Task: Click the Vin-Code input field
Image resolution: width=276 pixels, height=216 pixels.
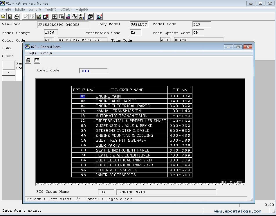Action: [63, 25]
